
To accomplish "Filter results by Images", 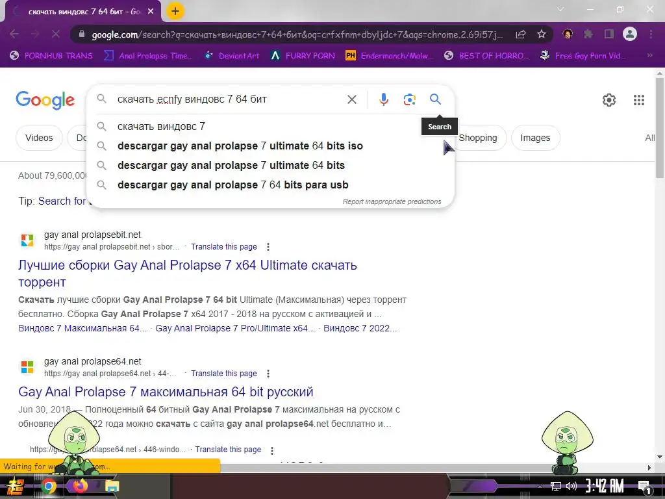I will click(x=535, y=138).
